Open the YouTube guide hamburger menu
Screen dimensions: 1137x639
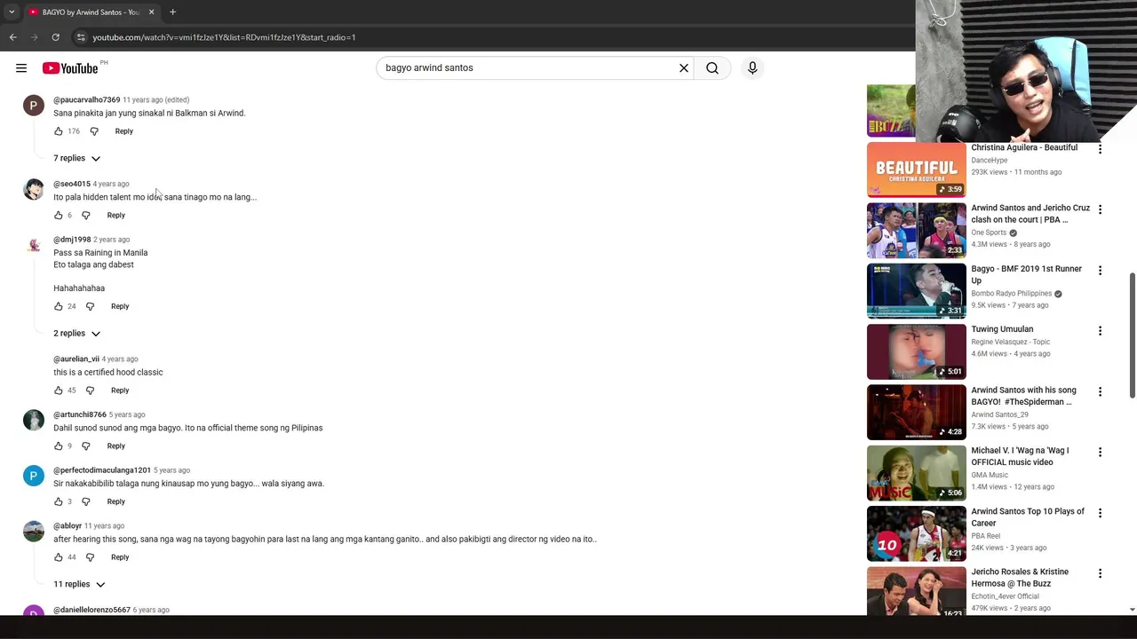click(21, 68)
